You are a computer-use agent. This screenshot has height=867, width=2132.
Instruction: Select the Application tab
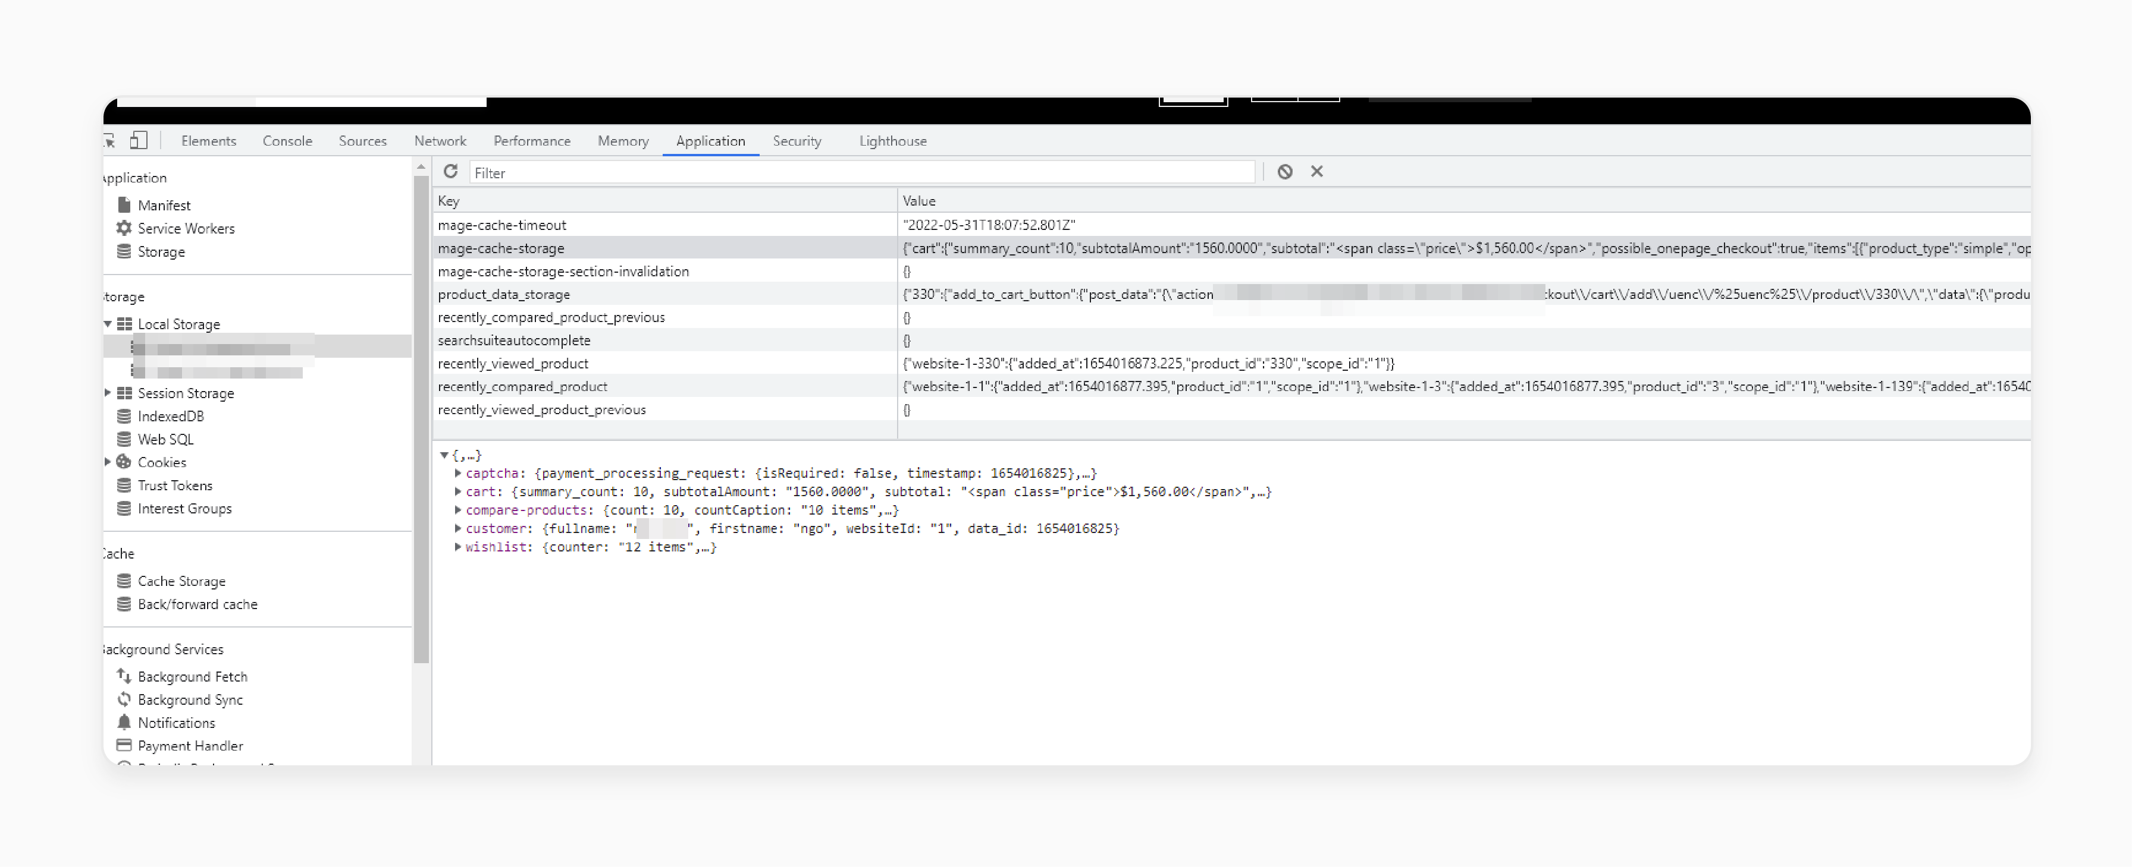[x=710, y=140]
